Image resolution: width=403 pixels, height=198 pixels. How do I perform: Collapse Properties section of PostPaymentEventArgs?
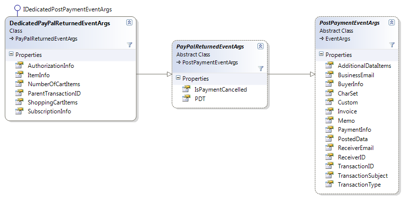pos(321,54)
